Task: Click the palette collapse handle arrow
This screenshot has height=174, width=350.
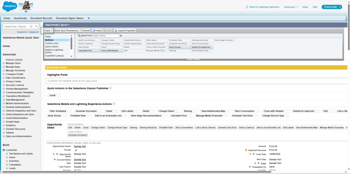Action: pyautogui.click(x=193, y=59)
